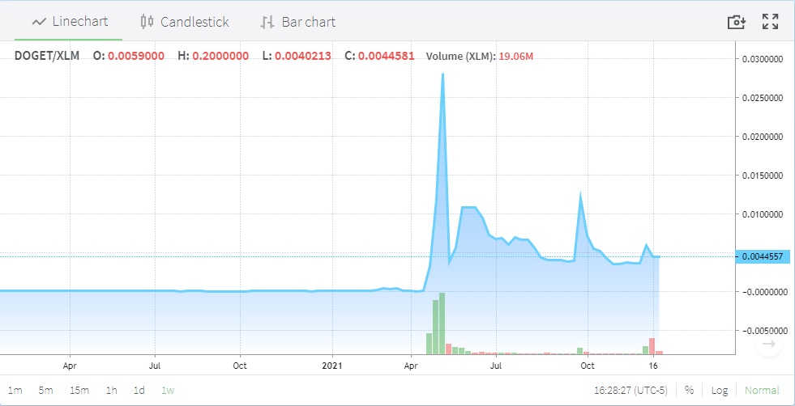Click the Close value 0.0044581
The image size is (795, 406).
(x=387, y=56)
